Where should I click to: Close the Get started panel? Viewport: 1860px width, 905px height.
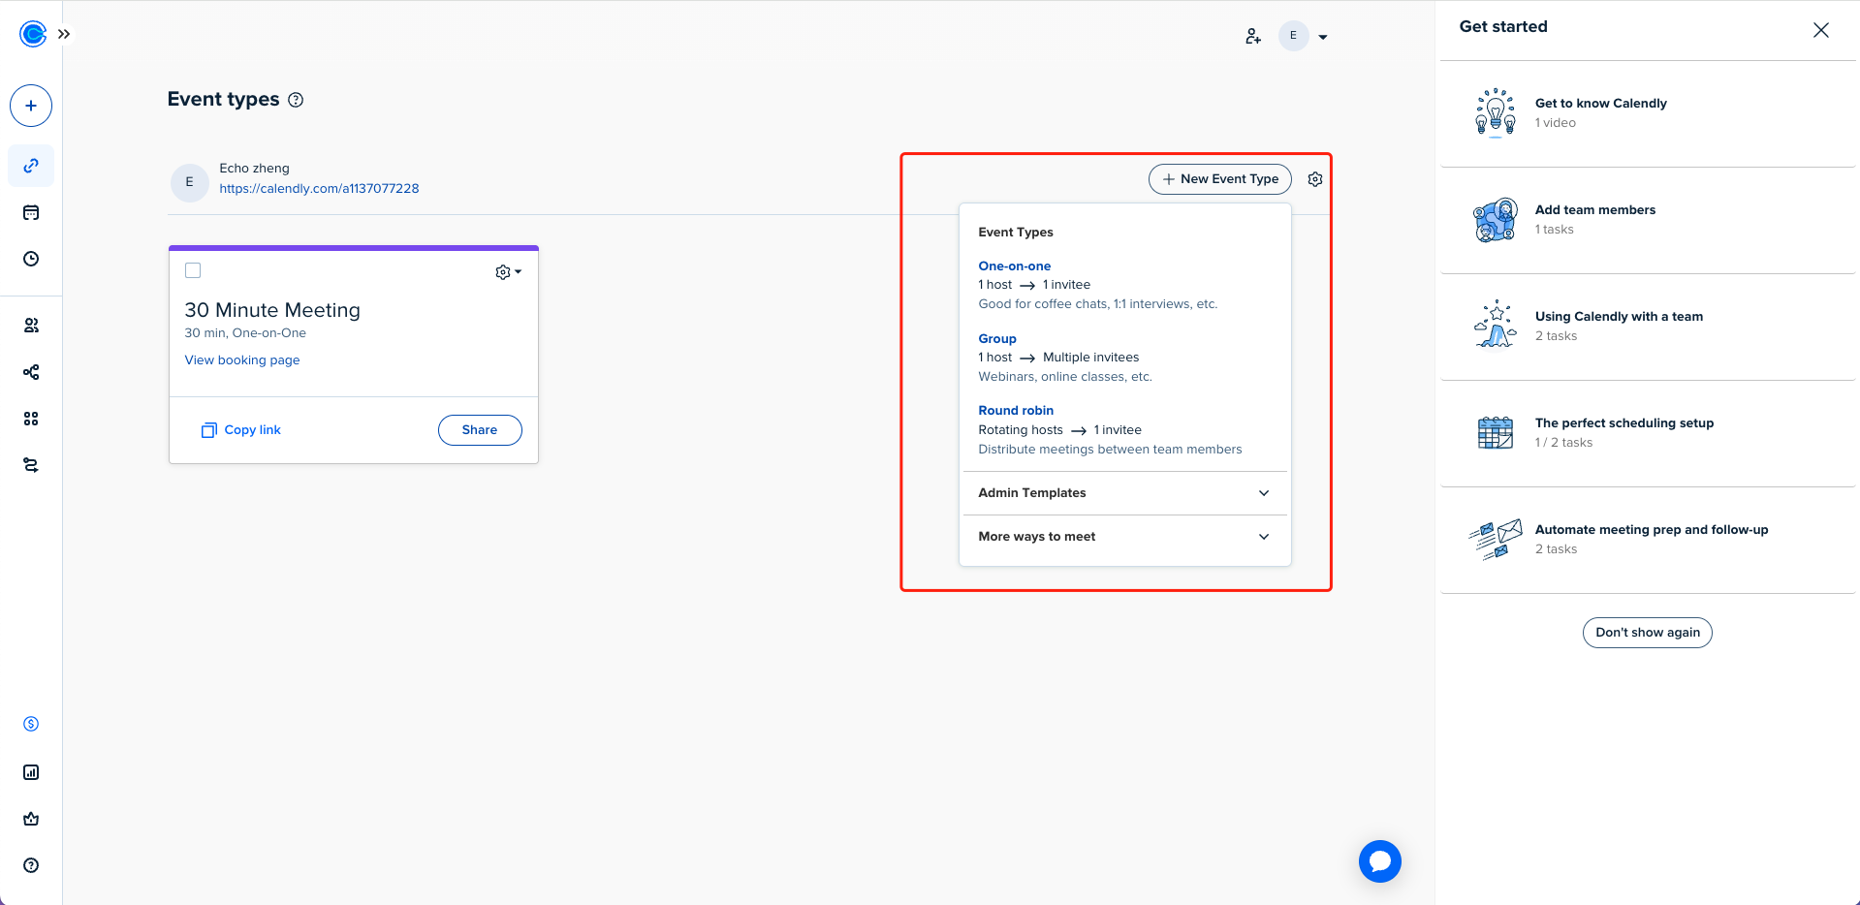(x=1821, y=30)
